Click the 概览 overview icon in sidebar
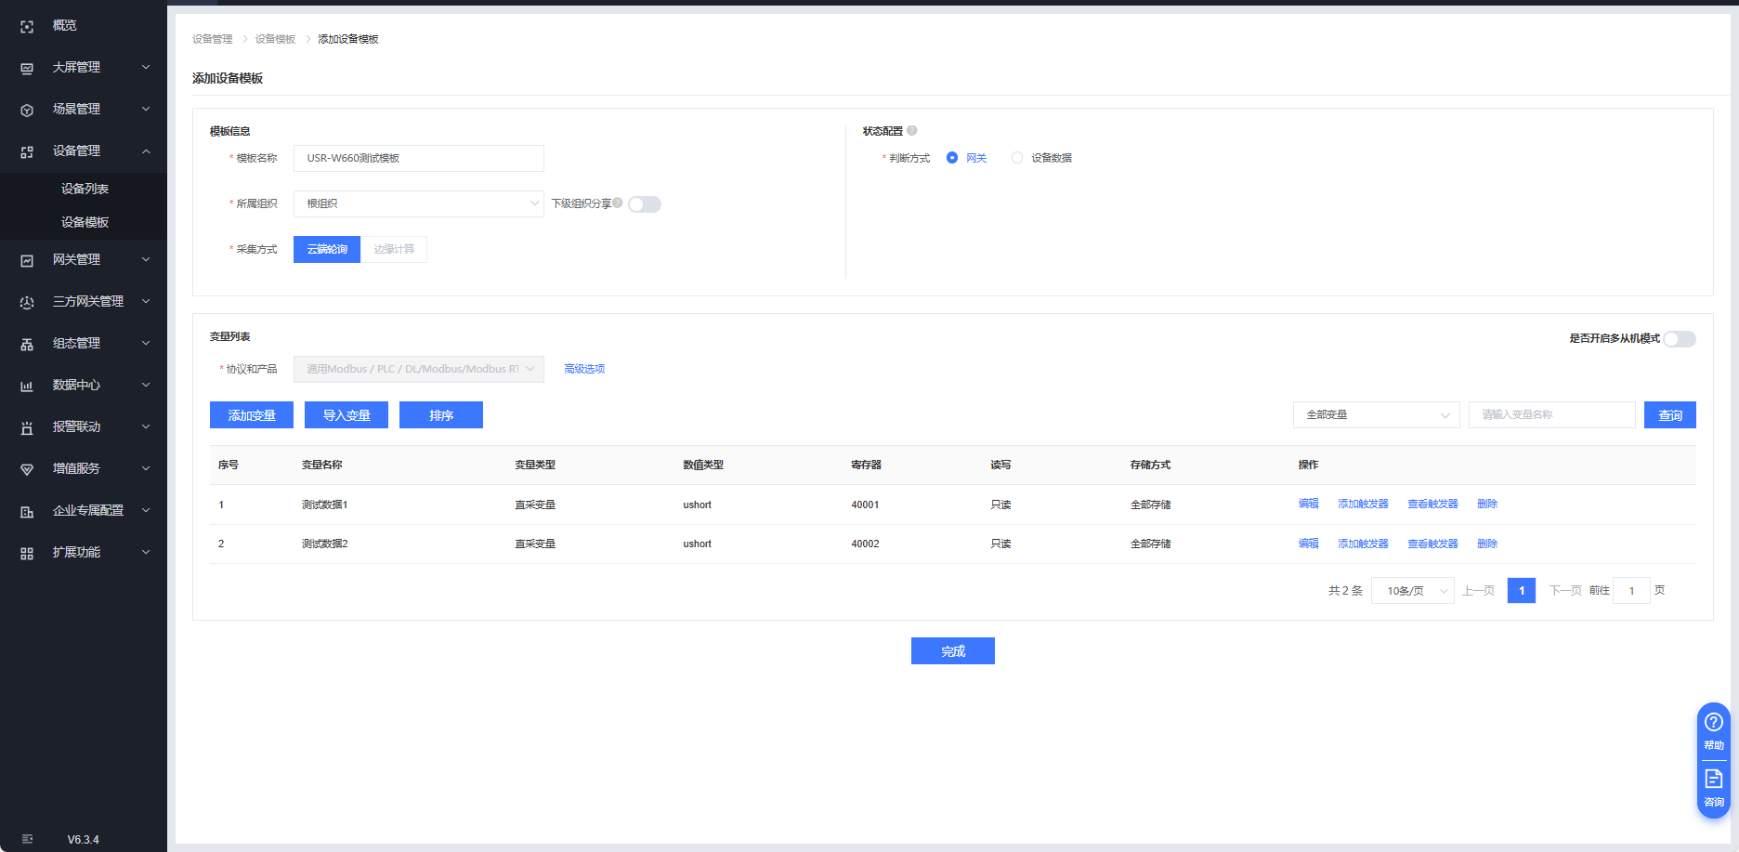 [27, 27]
